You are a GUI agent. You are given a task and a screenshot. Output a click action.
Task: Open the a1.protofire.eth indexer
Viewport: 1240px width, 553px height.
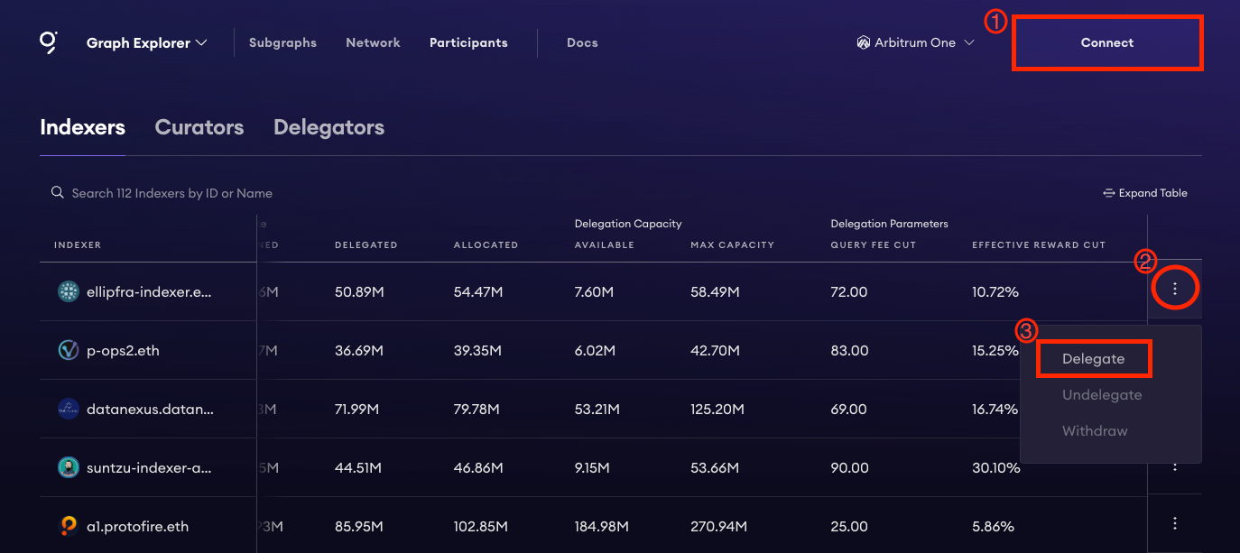[137, 527]
